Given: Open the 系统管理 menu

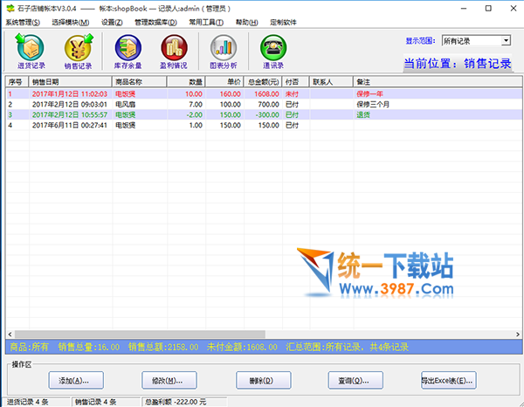Looking at the screenshot, I should point(22,22).
